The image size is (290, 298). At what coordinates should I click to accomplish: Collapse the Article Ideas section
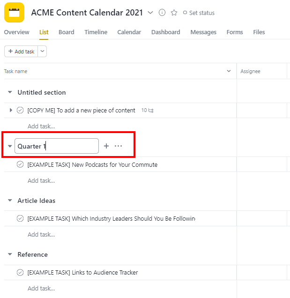pos(10,201)
